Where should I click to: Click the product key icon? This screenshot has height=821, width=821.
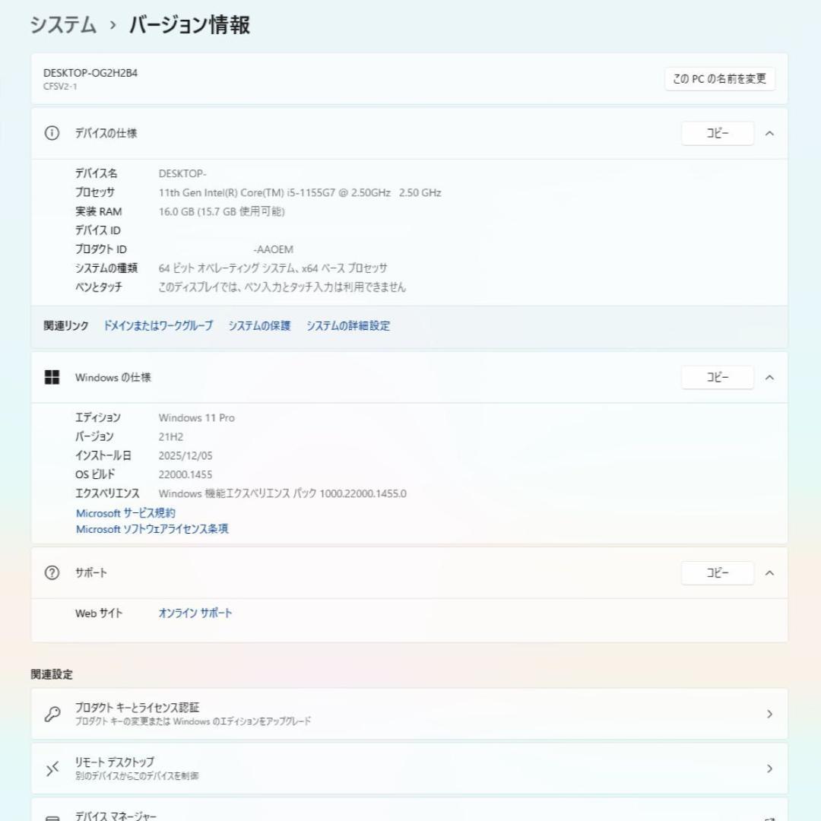(x=52, y=714)
